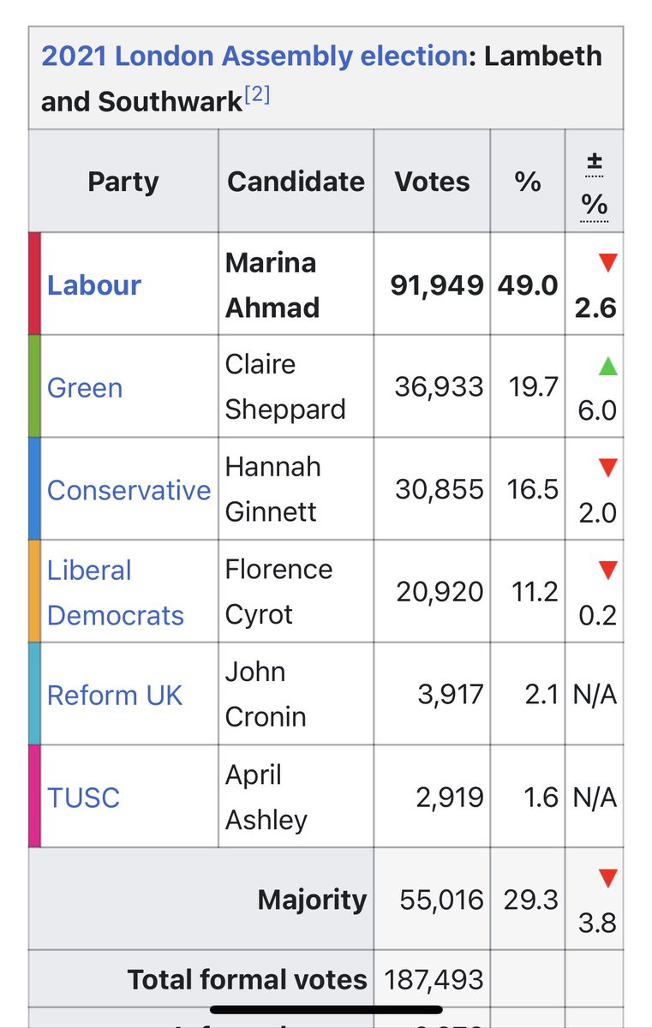Click the TUSC pink color bar

(x=34, y=797)
